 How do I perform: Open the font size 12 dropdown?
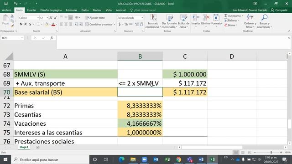(x=47, y=18)
